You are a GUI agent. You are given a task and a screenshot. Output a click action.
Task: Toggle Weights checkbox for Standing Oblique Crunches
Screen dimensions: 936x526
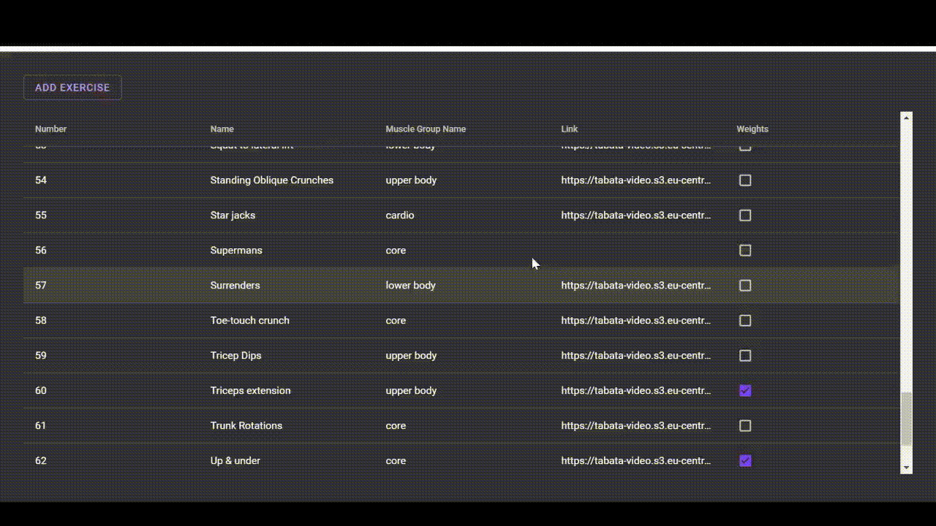pos(745,180)
